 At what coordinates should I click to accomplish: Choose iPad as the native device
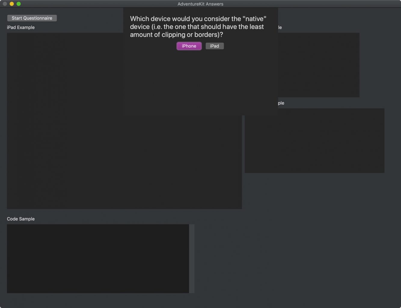pos(214,46)
